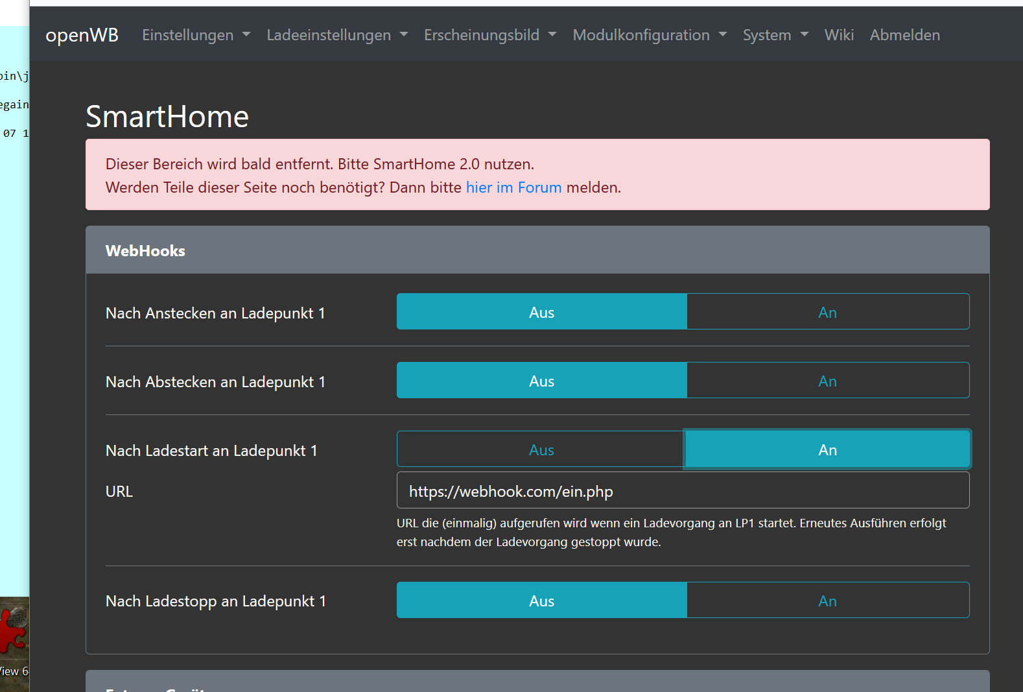This screenshot has height=692, width=1023.
Task: Click the 'Nach Ladestart an Ladepunkt 1' label
Action: pyautogui.click(x=211, y=451)
